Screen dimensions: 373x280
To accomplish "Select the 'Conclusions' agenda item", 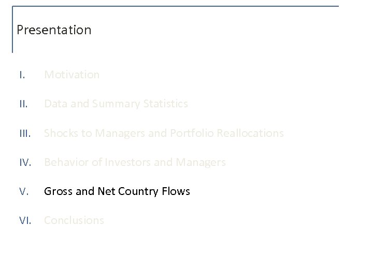I will coord(74,220).
